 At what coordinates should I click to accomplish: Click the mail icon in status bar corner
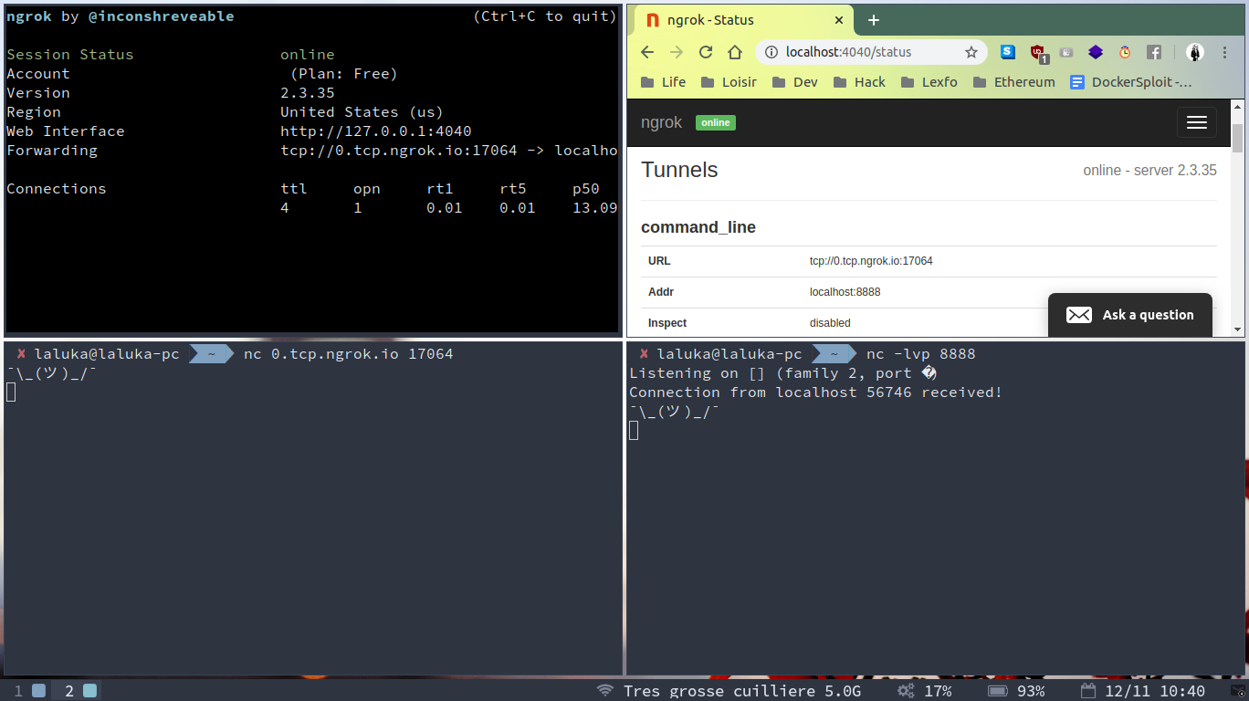coord(1237,692)
